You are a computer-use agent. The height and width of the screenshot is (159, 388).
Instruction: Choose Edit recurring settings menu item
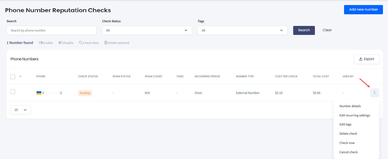tap(355, 115)
